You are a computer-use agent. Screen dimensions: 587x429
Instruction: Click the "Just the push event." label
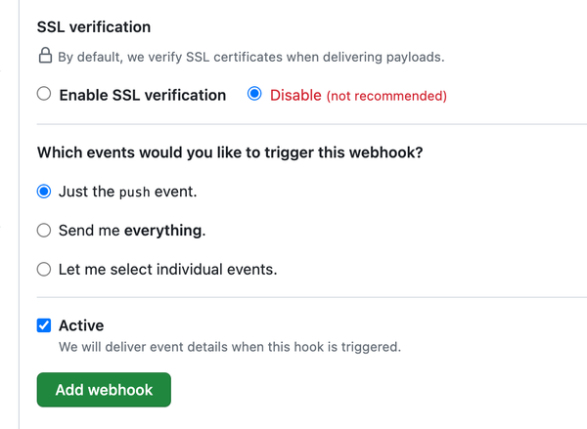(x=127, y=192)
